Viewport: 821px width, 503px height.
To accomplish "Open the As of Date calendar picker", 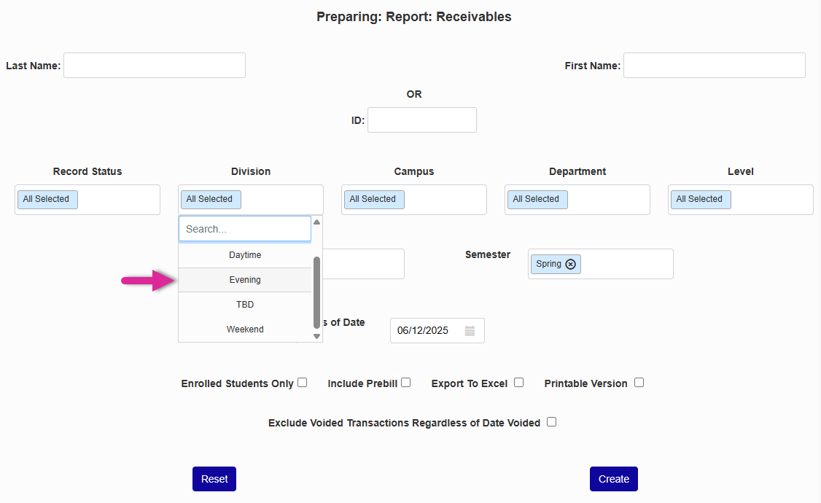I will click(x=470, y=331).
